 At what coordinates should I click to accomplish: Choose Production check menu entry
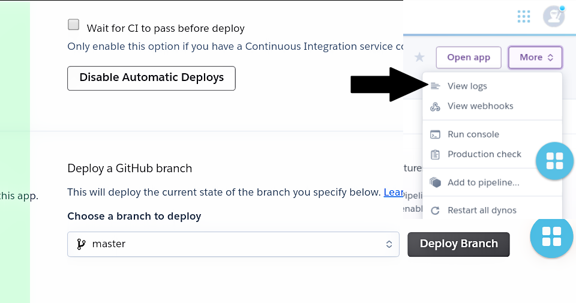click(x=492, y=154)
